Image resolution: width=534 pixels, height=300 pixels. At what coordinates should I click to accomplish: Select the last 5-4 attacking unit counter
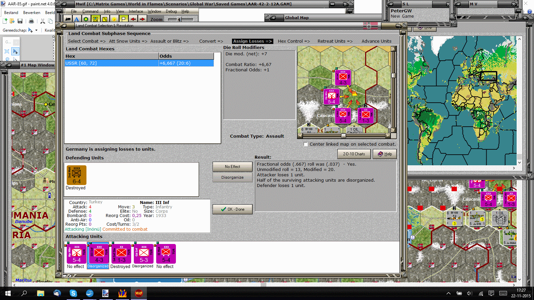[166, 254]
